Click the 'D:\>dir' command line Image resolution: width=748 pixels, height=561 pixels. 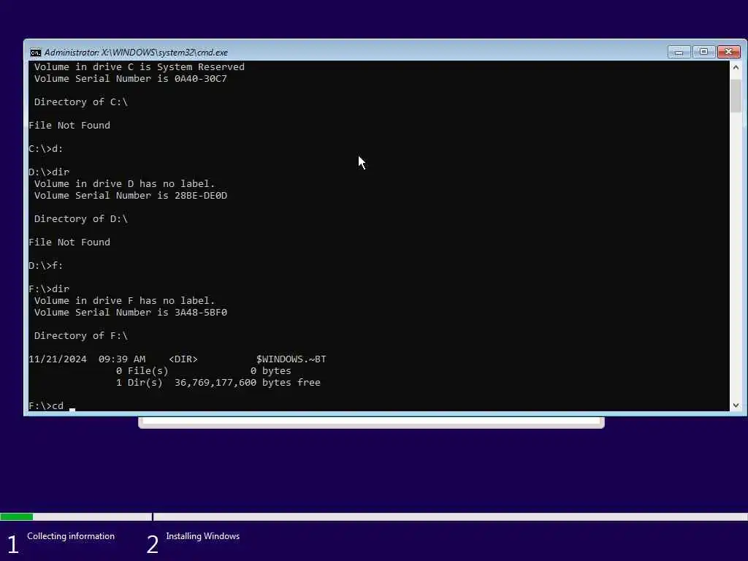pos(49,172)
